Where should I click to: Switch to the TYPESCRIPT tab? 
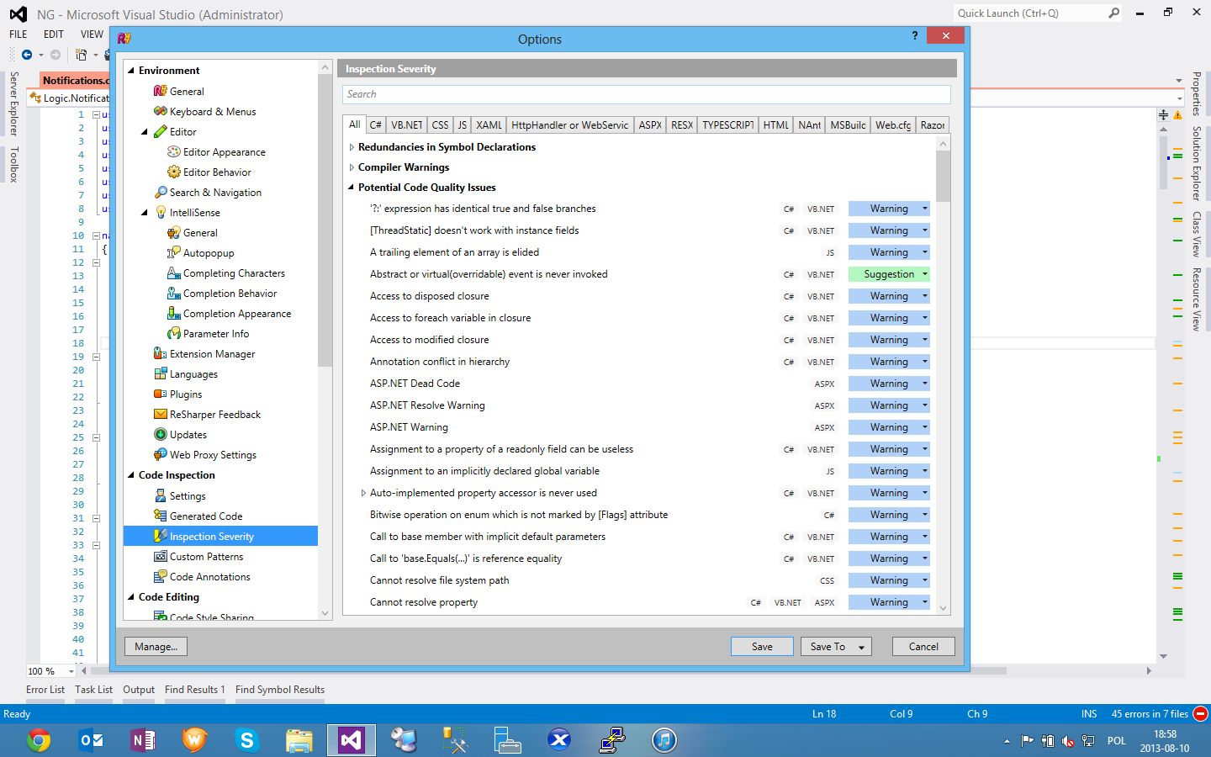[x=728, y=124]
